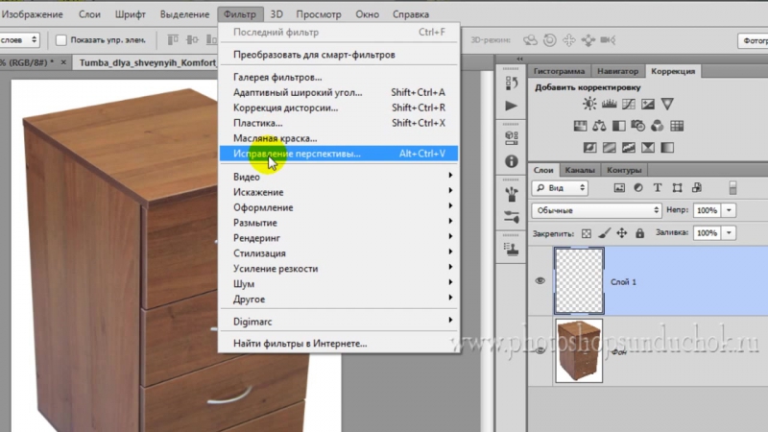Image resolution: width=768 pixels, height=432 pixels.
Task: Add a Selective Color adjustment
Action: 647,148
